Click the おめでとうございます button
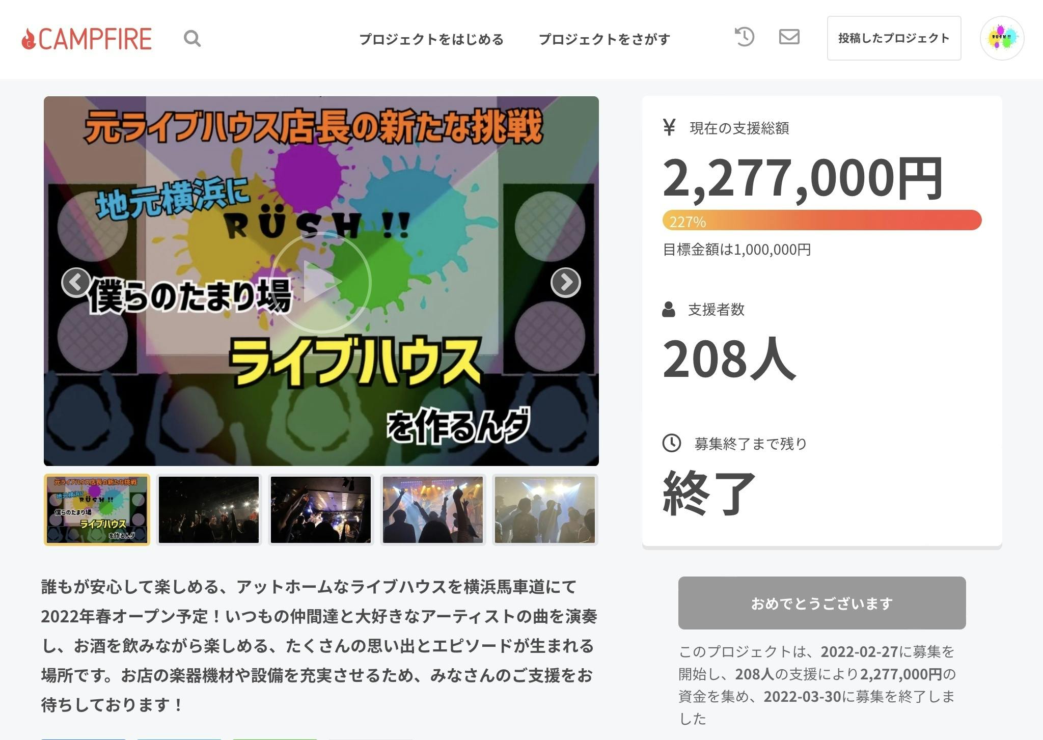The height and width of the screenshot is (740, 1043). 821,603
